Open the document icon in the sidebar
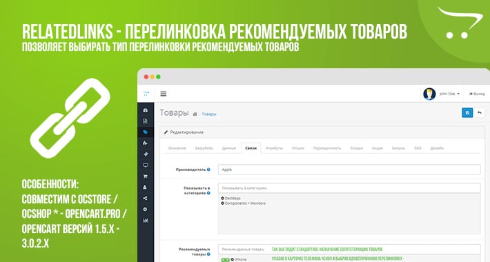This screenshot has height=262, width=490. [x=146, y=121]
